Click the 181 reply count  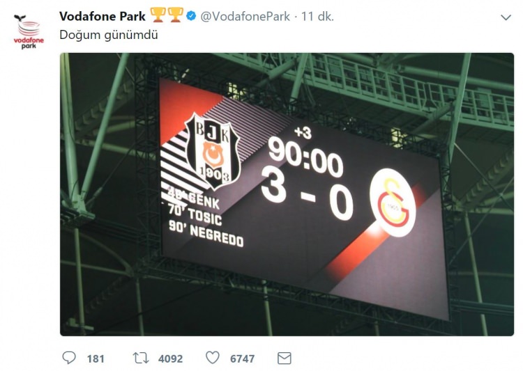click(96, 359)
